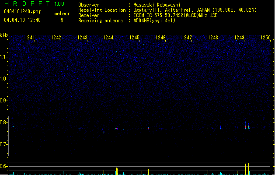Click the 1.1 kHz frequency tick label
Image resolution: width=275 pixels, height=175 pixels.
point(3,57)
